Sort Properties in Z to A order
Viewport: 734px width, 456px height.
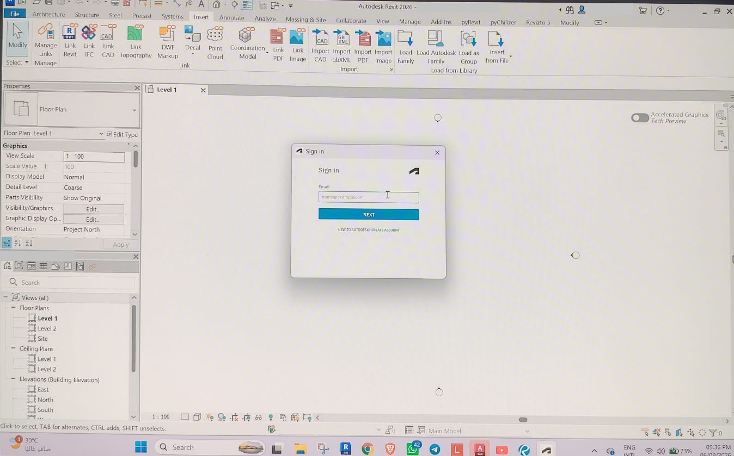(x=29, y=243)
